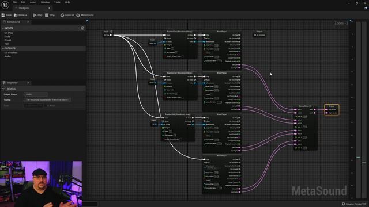Select the topmost Random Get node title

pos(179,32)
